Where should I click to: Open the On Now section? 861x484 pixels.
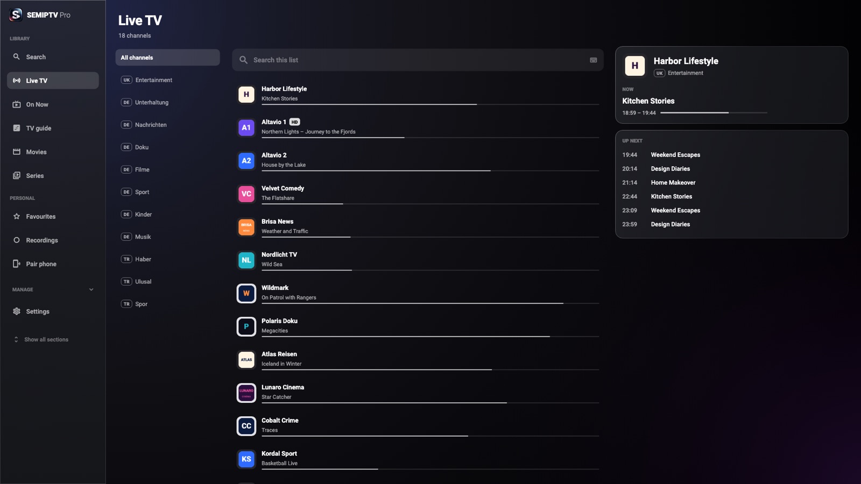click(x=53, y=104)
